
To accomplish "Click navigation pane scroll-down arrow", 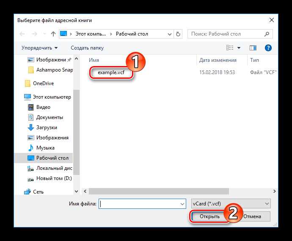I will (76, 191).
